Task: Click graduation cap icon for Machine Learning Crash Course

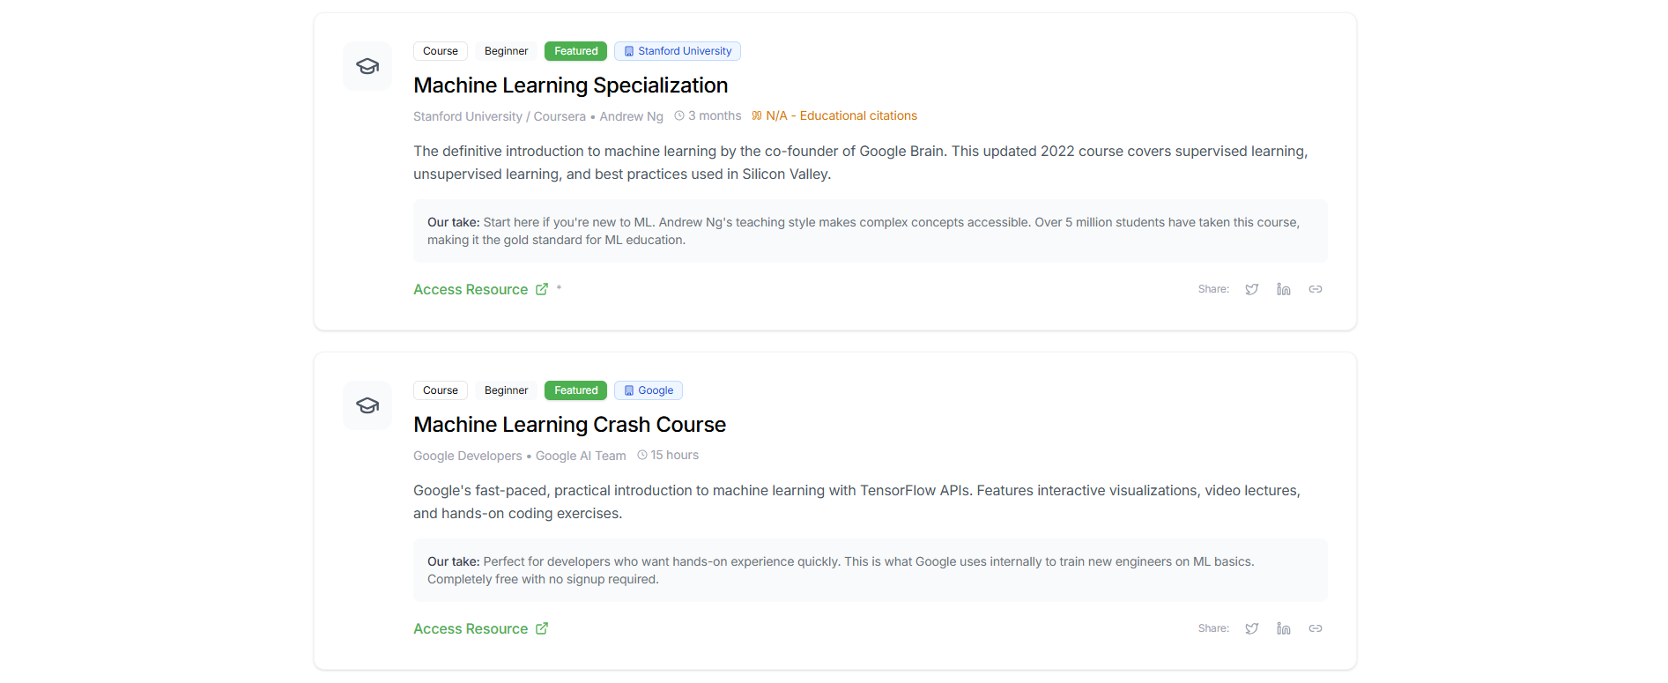Action: tap(367, 405)
